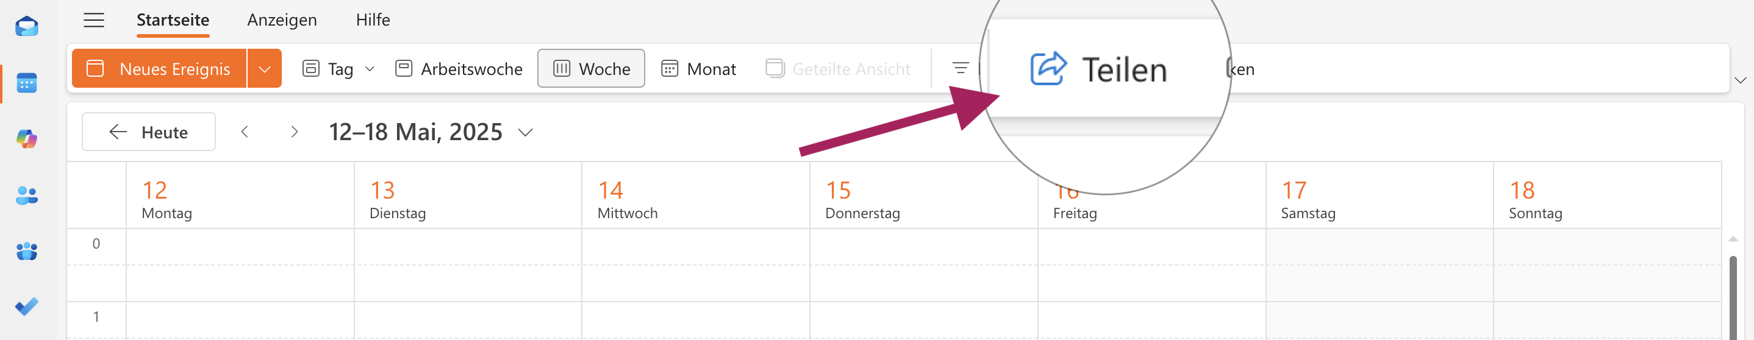The width and height of the screenshot is (1754, 340).
Task: Switch to the Anzeigen tab
Action: coord(282,20)
